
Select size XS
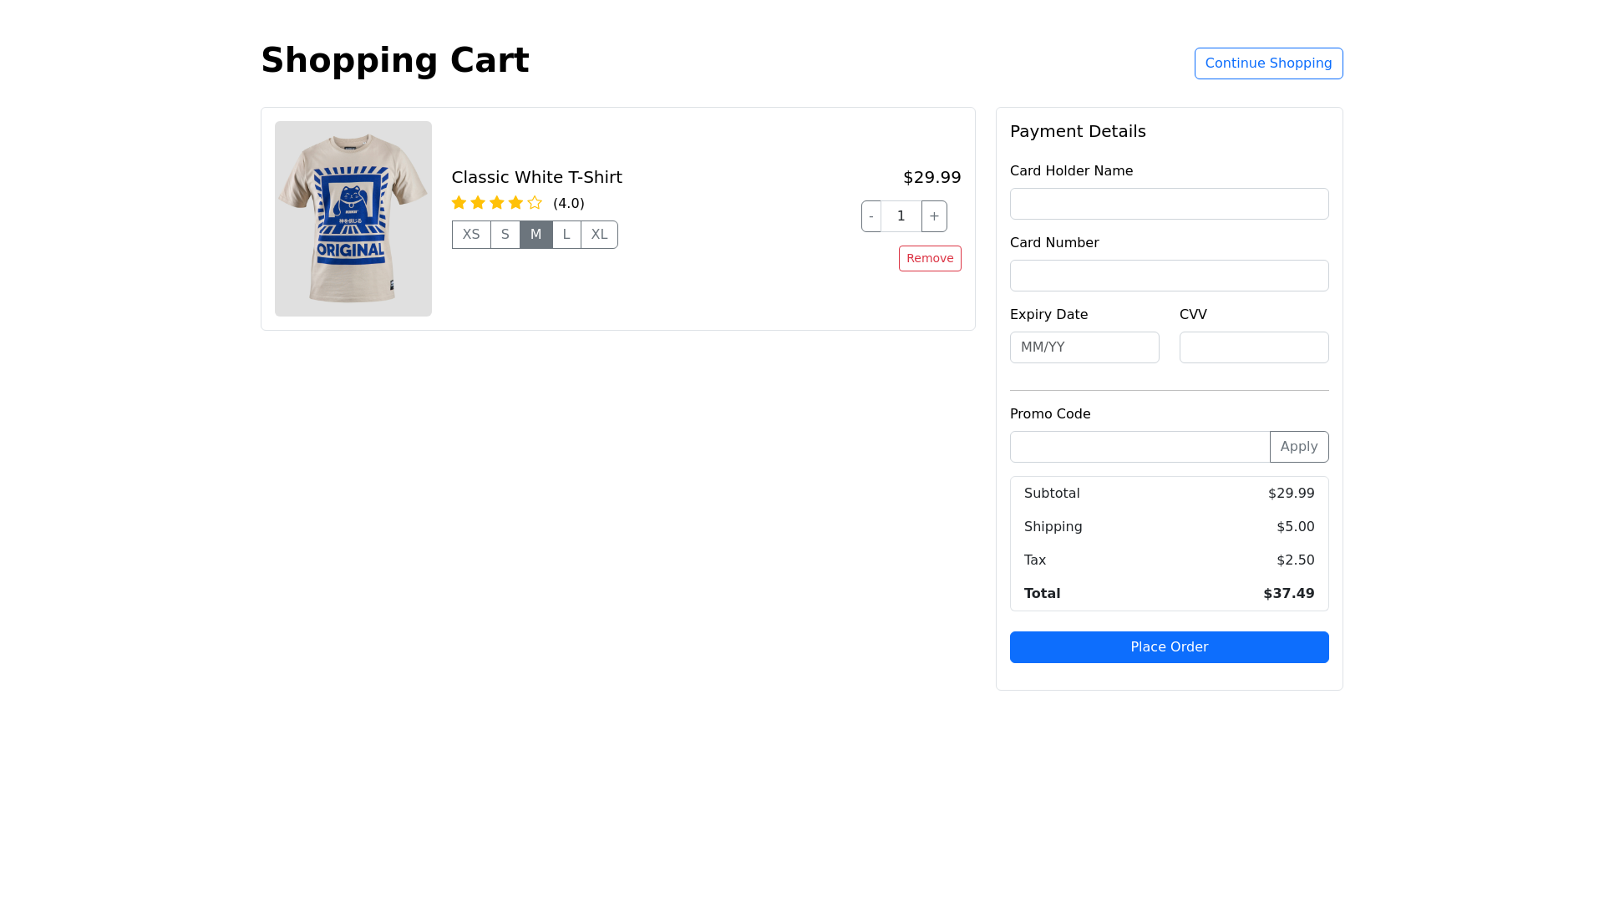[x=471, y=235]
